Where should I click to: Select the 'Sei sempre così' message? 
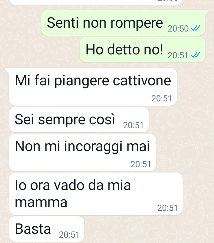79,120
